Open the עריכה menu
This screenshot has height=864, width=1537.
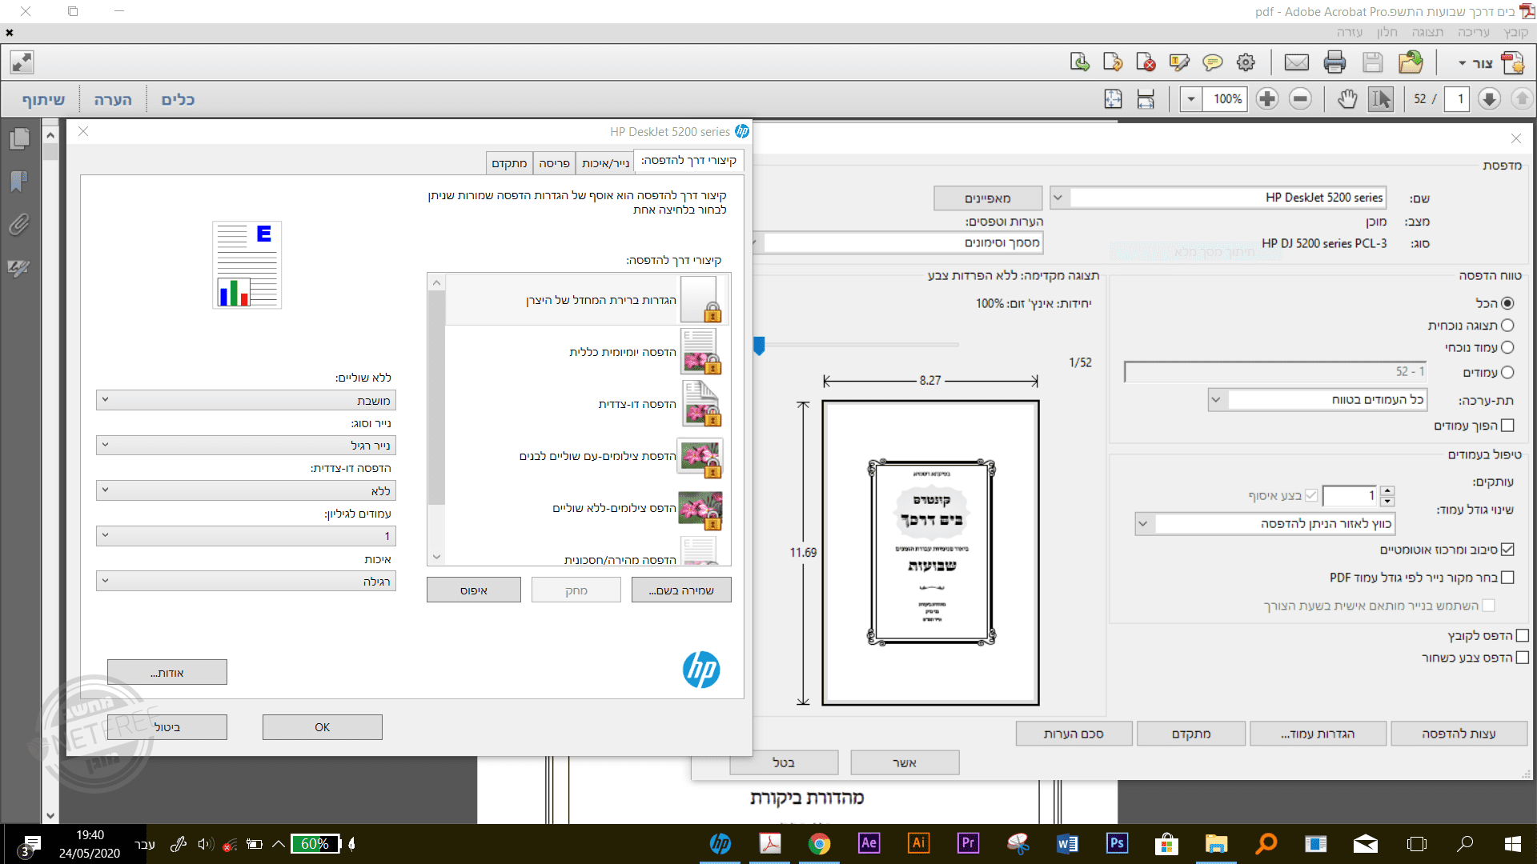click(x=1473, y=32)
